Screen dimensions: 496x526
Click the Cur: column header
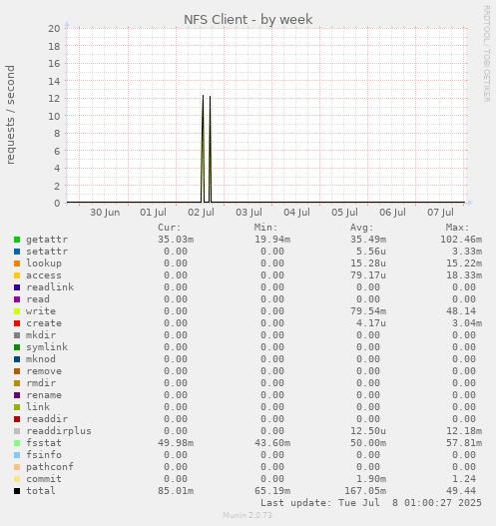click(170, 228)
